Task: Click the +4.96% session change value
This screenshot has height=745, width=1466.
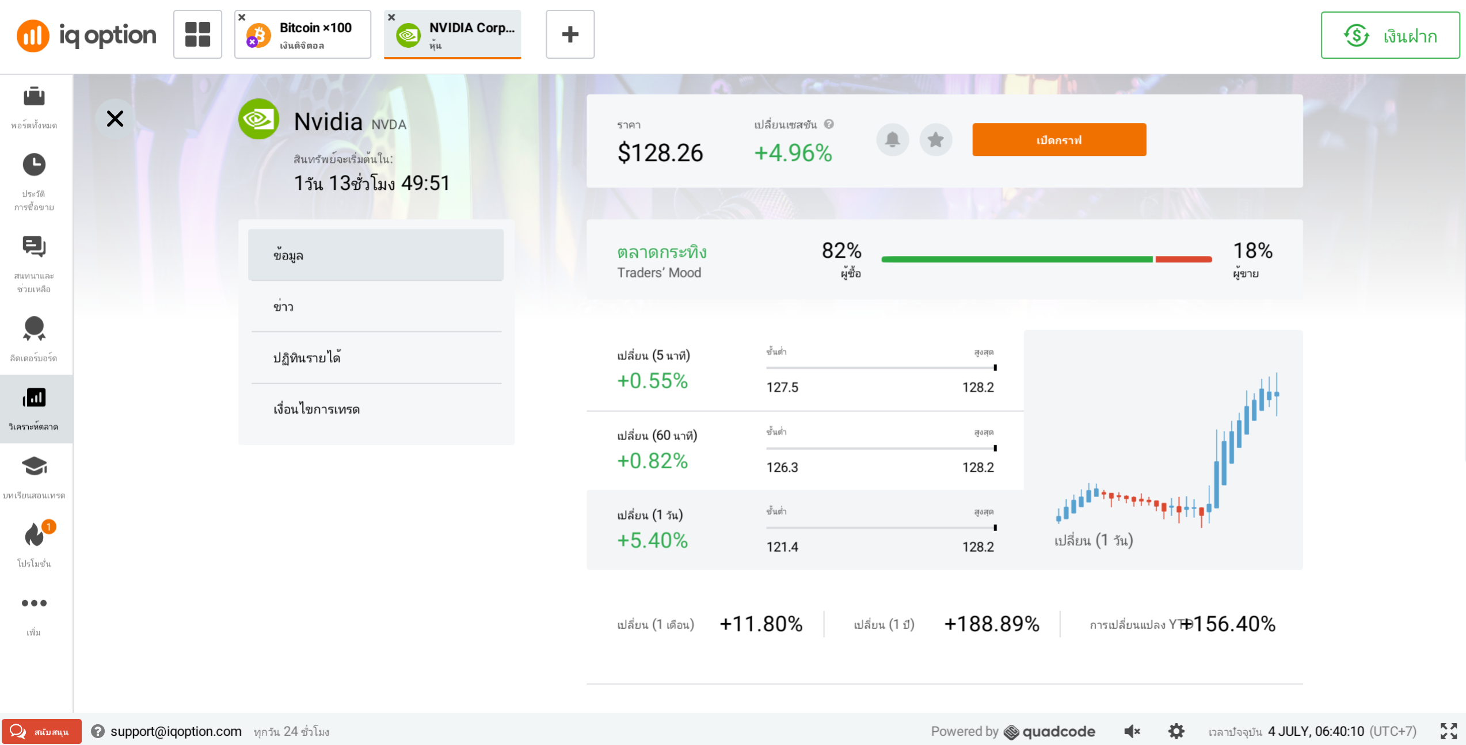Action: [793, 153]
